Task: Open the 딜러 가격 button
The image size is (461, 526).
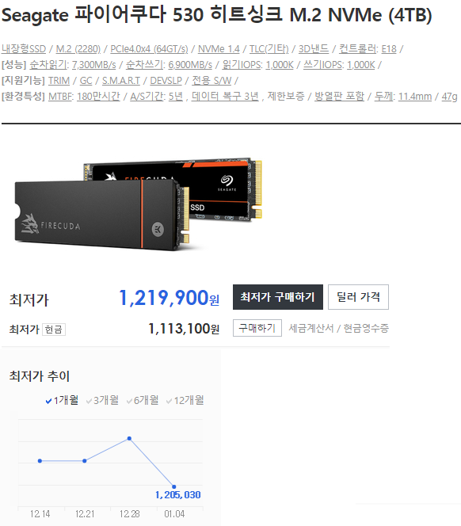Action: (358, 297)
